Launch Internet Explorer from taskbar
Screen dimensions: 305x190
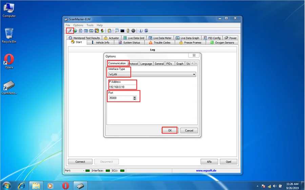(x=21, y=186)
